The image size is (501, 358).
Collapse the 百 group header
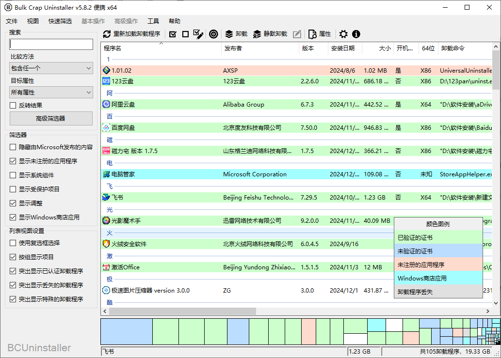click(x=110, y=116)
